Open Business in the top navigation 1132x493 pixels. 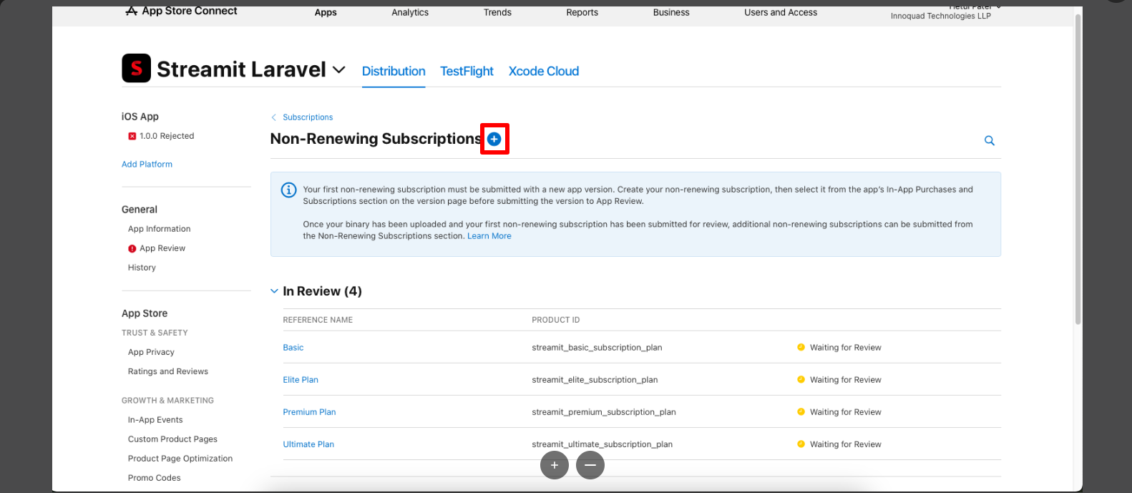point(671,12)
